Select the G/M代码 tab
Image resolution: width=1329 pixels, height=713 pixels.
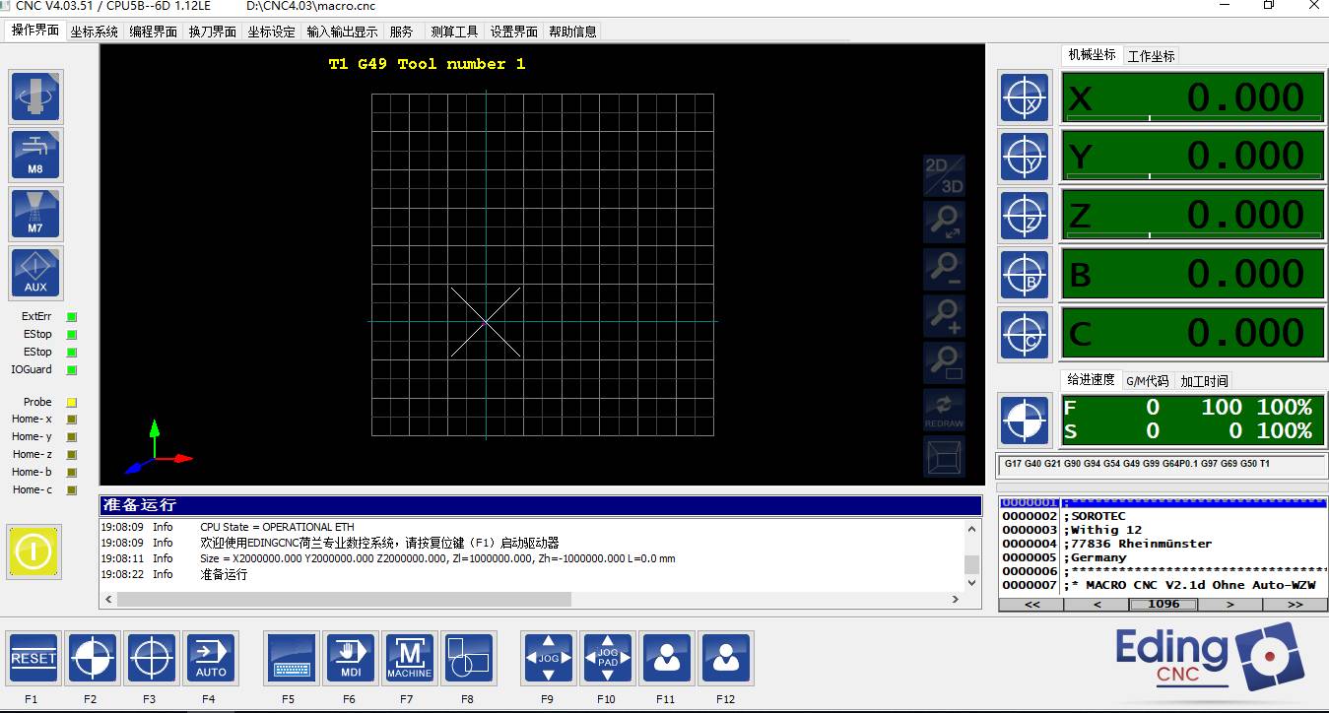(1147, 381)
